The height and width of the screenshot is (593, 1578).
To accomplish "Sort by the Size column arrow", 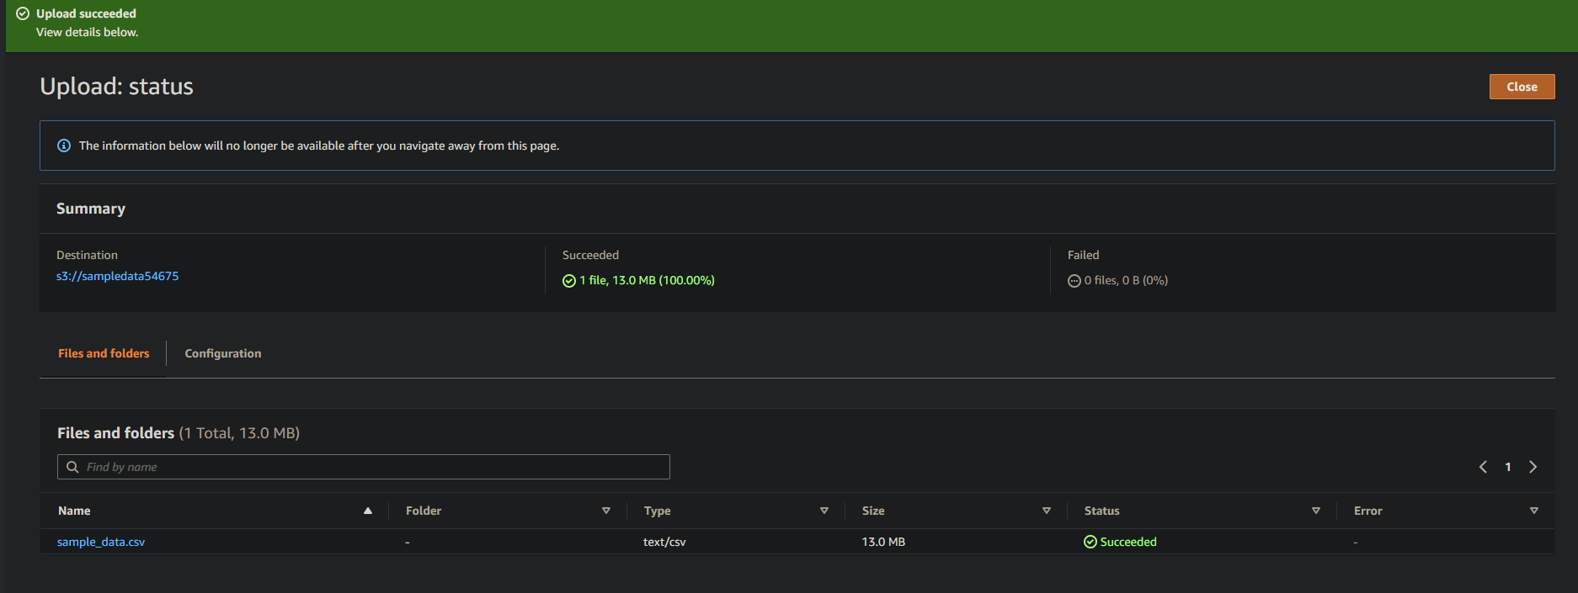I will point(1047,511).
